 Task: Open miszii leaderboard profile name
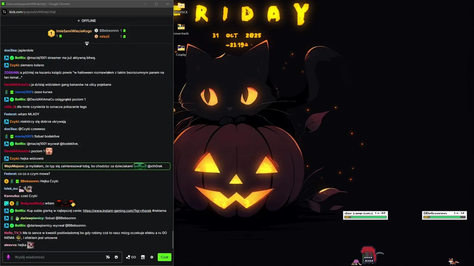click(104, 37)
